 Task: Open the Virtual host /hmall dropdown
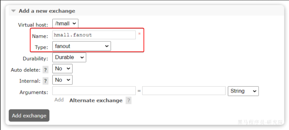(65, 24)
